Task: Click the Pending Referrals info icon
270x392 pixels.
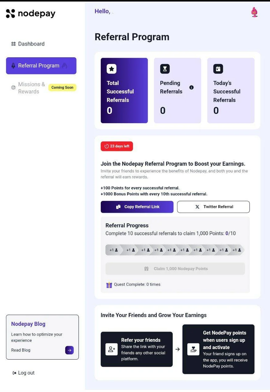Action: coord(192,87)
